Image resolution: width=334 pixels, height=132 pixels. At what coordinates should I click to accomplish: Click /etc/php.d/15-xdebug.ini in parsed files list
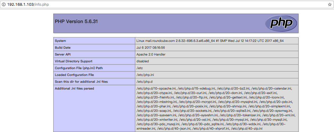click(197, 89)
